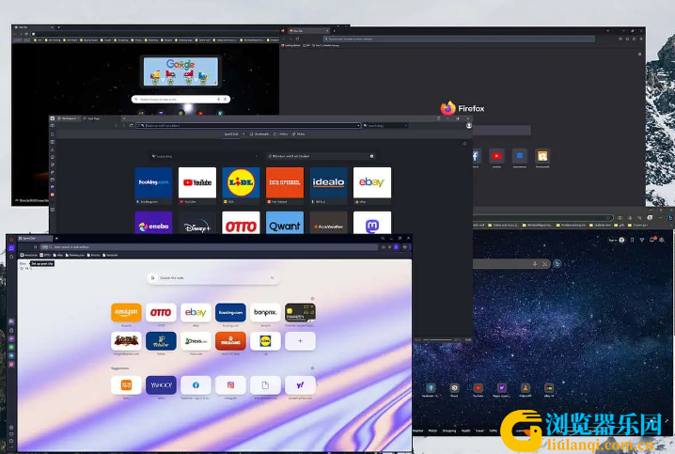The height and width of the screenshot is (454, 675).
Task: Open Instagram in the Opera sidebar
Action: [11, 364]
